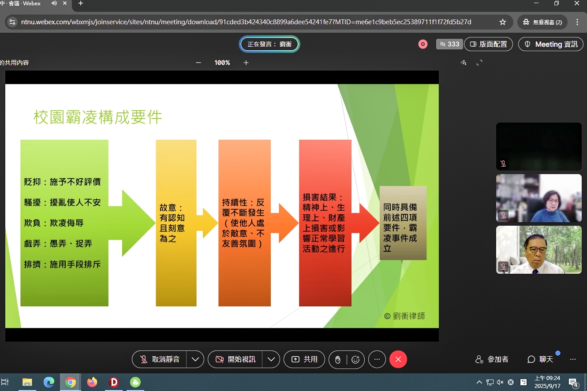The width and height of the screenshot is (587, 391).
Task: Raise hand using the hand icon
Action: pyautogui.click(x=338, y=359)
